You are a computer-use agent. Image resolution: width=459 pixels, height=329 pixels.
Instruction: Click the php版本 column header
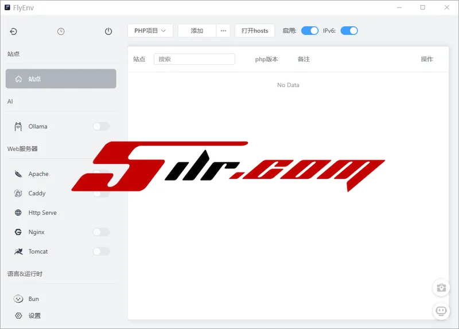(266, 60)
